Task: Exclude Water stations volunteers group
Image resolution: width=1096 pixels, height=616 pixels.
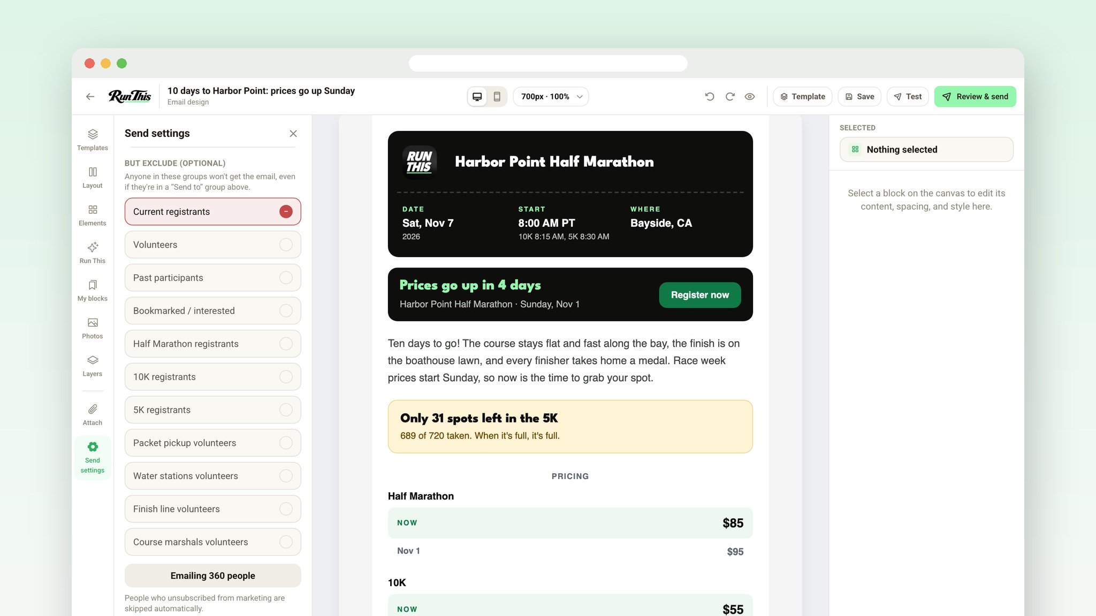Action: (x=213, y=476)
